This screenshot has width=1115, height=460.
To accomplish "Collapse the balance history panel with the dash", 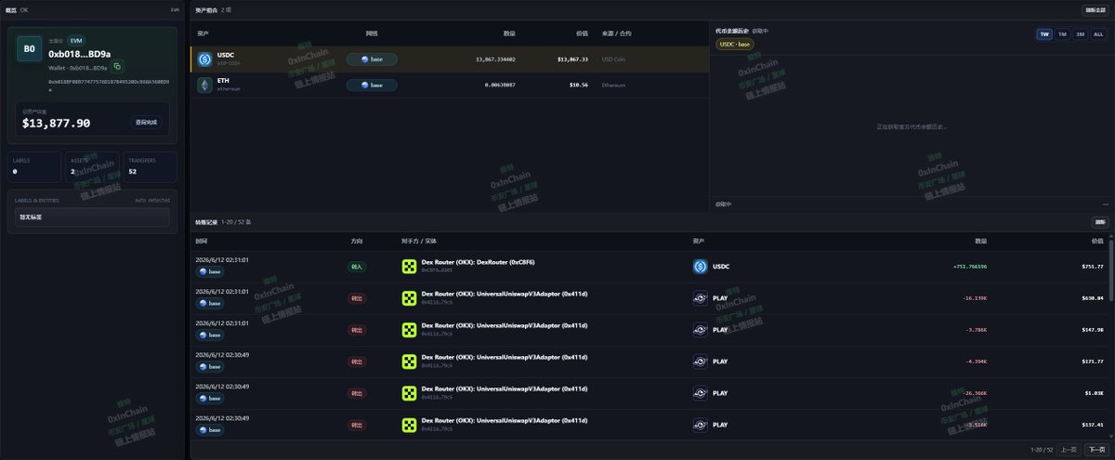I will point(1106,204).
